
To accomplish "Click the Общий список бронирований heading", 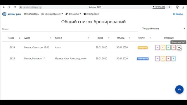I will coord(93,22).
